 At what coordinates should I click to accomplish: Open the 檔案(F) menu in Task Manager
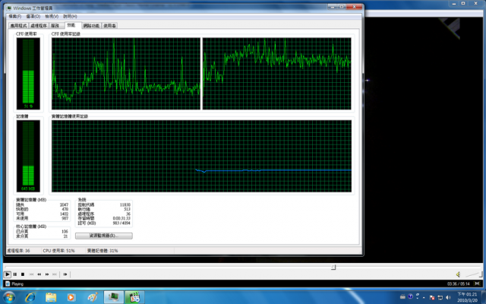pos(15,16)
